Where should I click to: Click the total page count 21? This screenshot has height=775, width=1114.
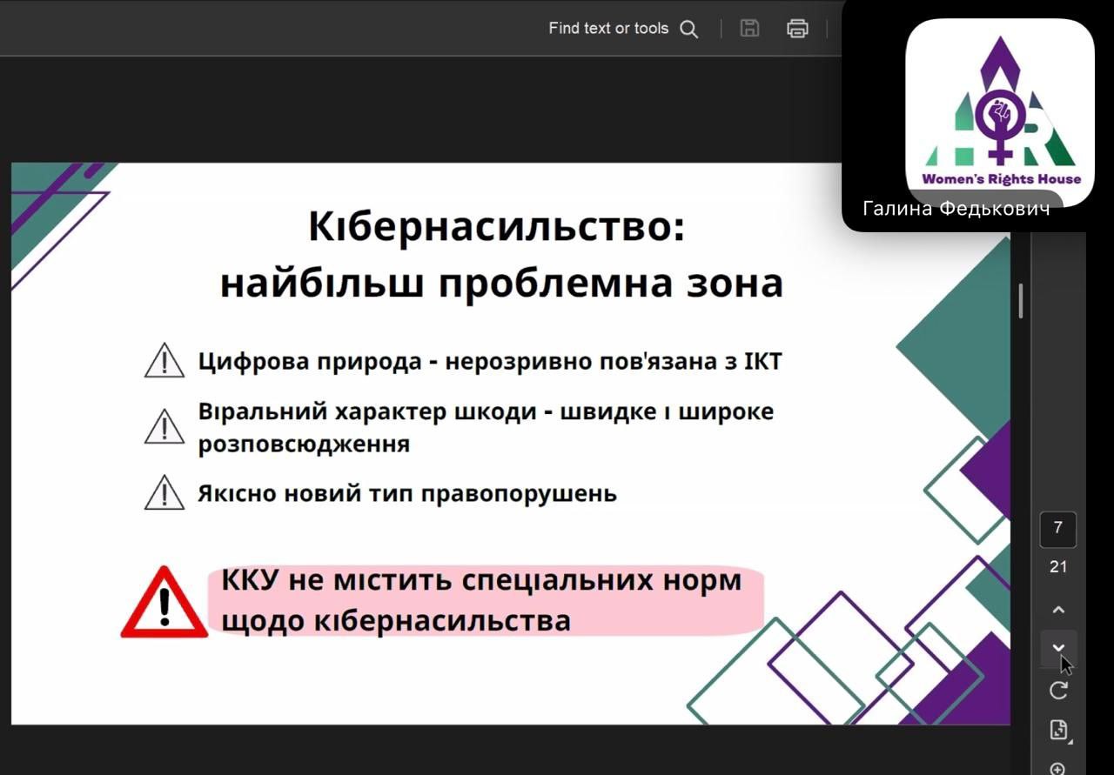(1058, 567)
